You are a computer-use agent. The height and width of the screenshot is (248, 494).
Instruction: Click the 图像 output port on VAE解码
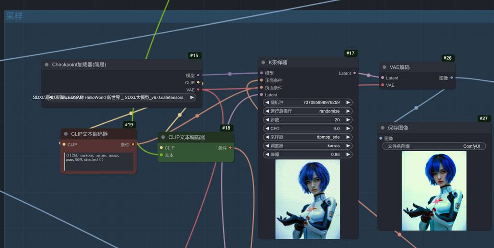(x=452, y=78)
